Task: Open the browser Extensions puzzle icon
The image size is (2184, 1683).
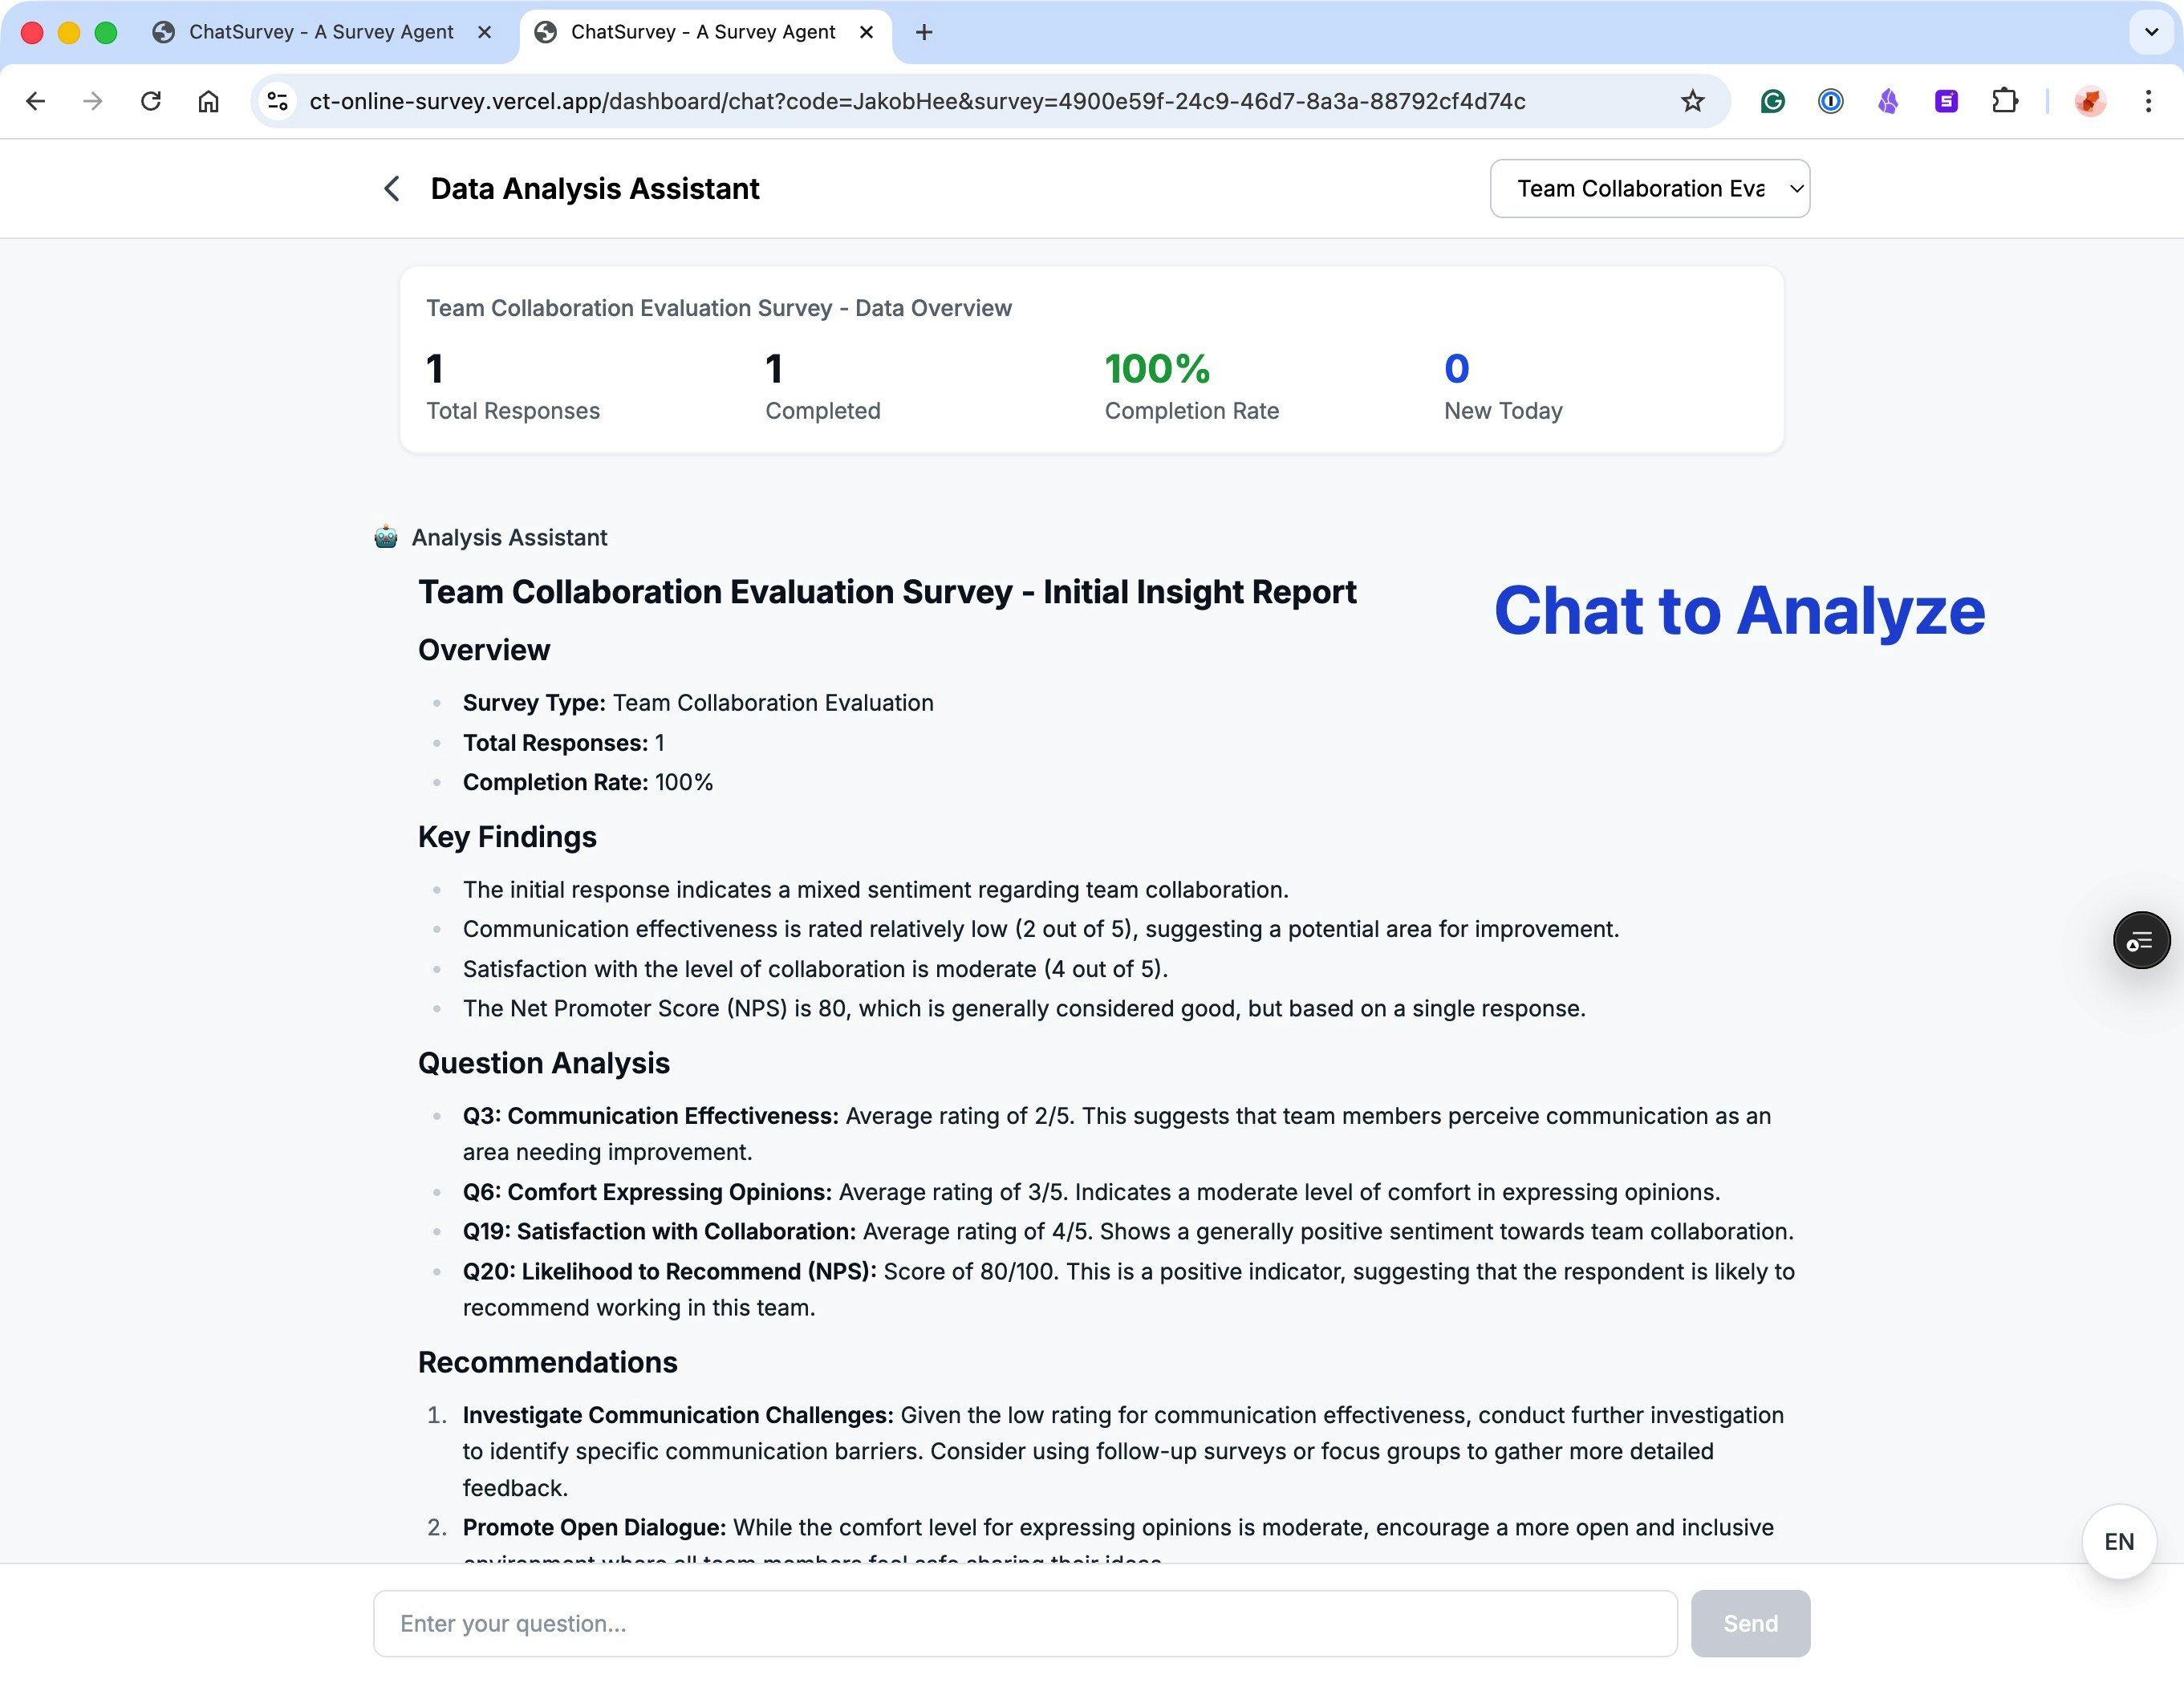Action: [2005, 101]
